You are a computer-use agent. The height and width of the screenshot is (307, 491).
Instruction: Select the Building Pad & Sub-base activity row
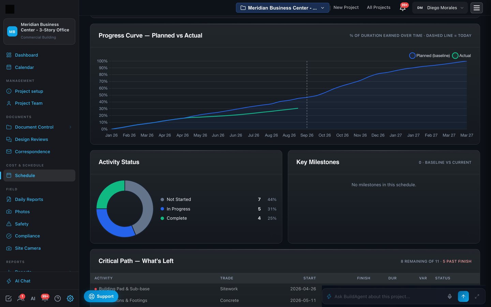pyautogui.click(x=206, y=289)
